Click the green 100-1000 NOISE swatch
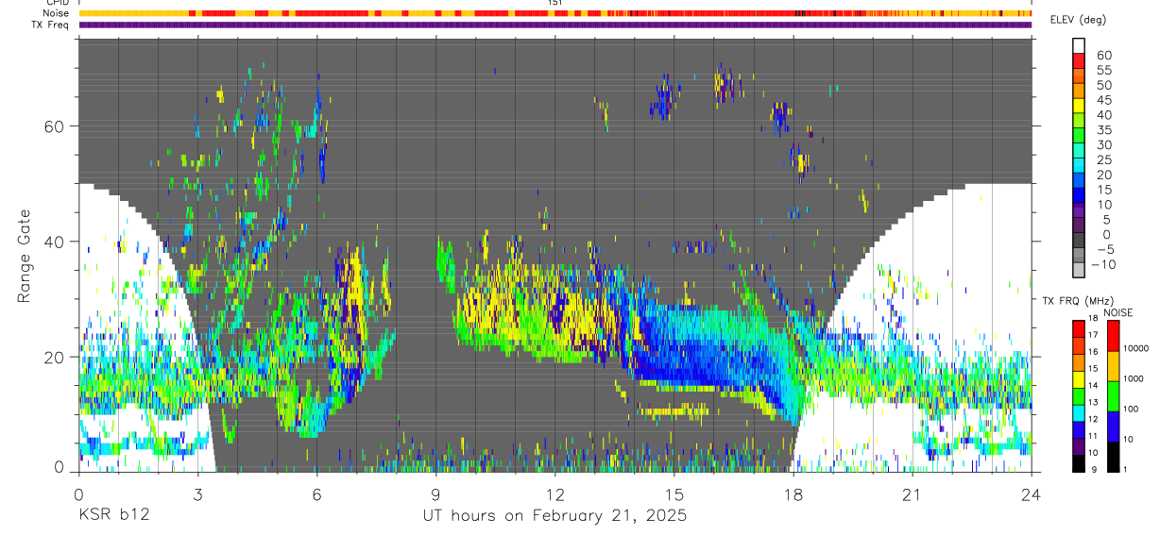Image resolution: width=1160 pixels, height=535 pixels. tap(1114, 394)
